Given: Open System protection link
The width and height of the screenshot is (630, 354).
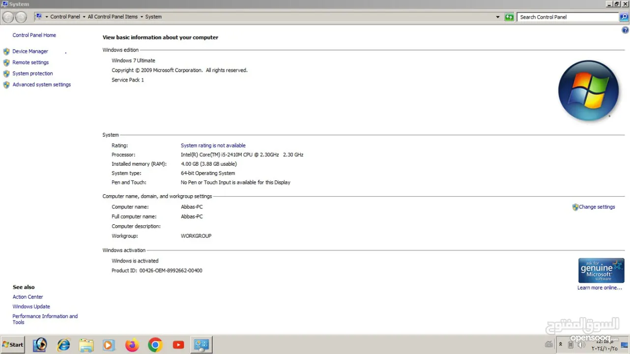Looking at the screenshot, I should point(32,74).
